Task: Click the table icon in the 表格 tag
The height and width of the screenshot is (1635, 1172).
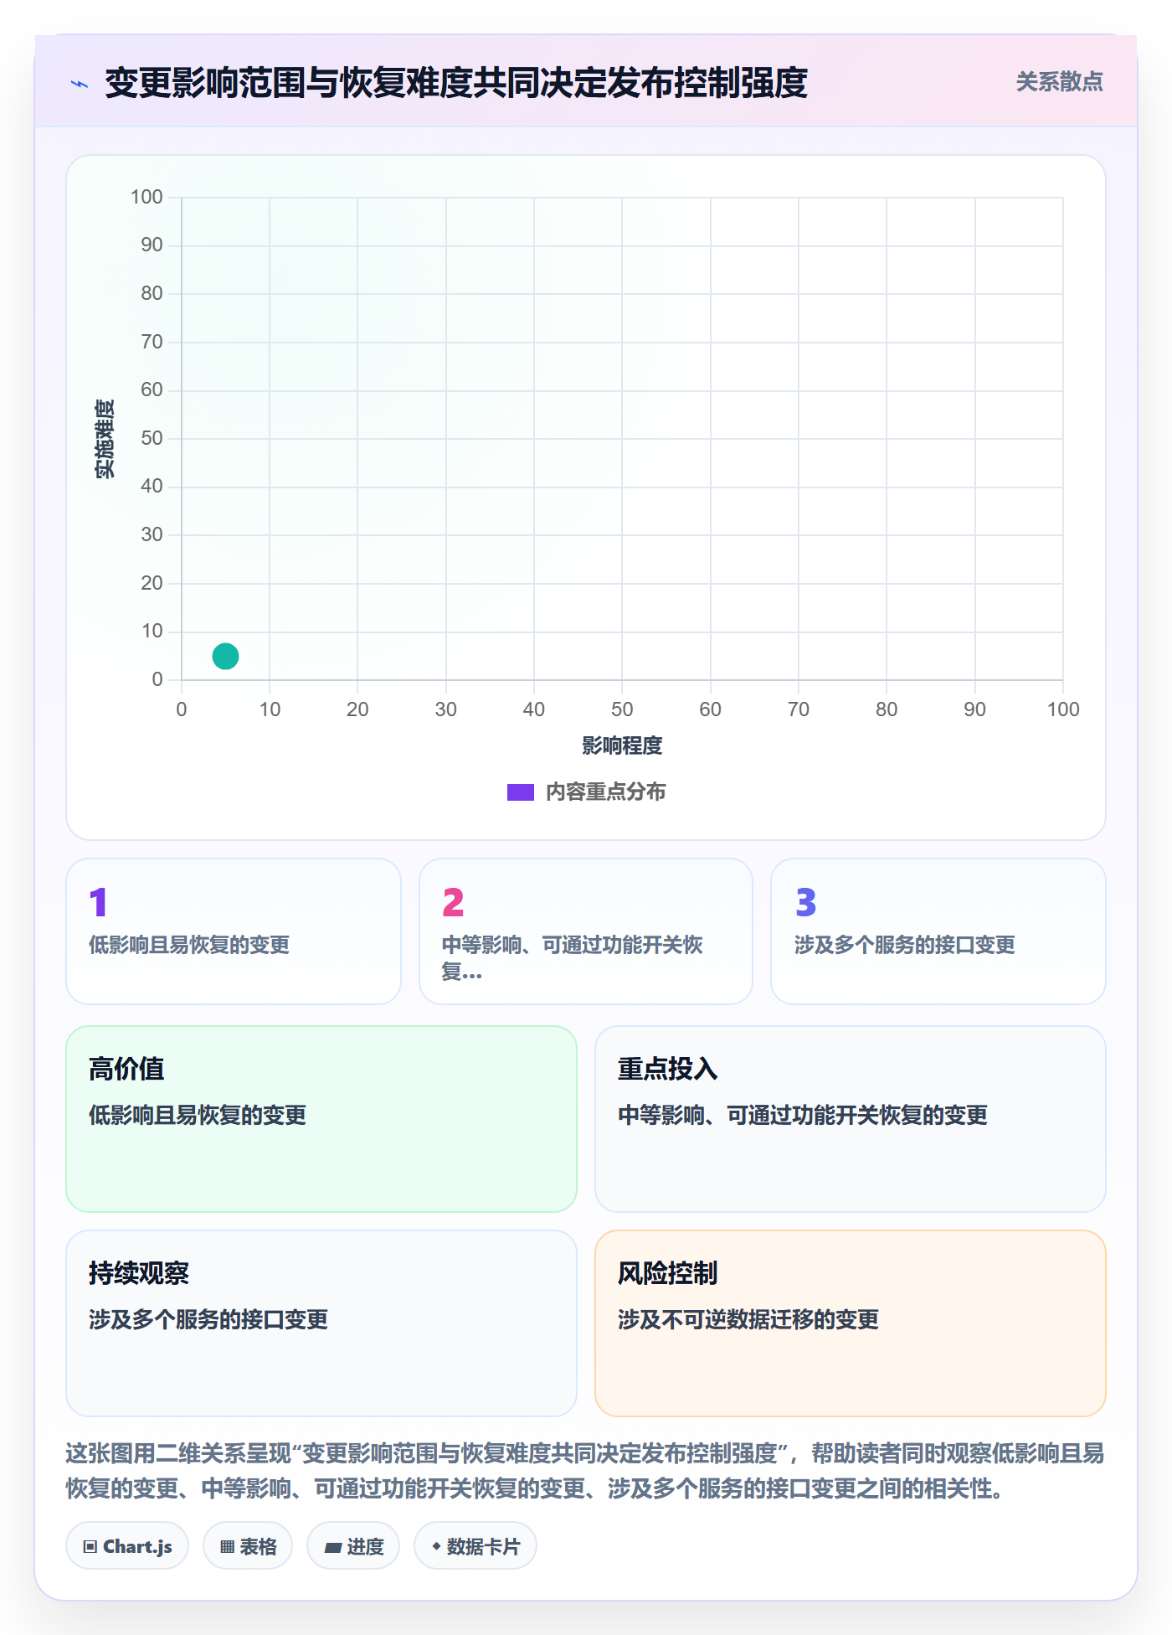Action: (227, 1546)
